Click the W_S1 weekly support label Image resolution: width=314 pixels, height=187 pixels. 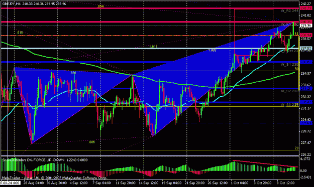pos(289,65)
